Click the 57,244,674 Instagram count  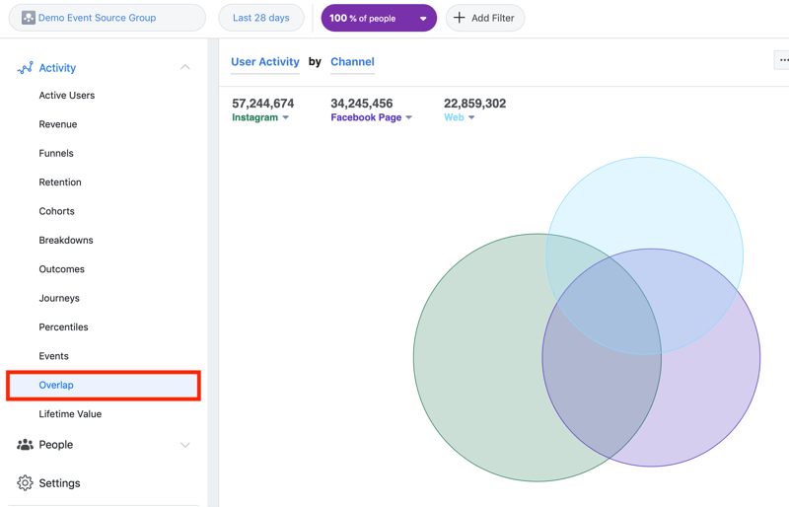[x=262, y=104]
